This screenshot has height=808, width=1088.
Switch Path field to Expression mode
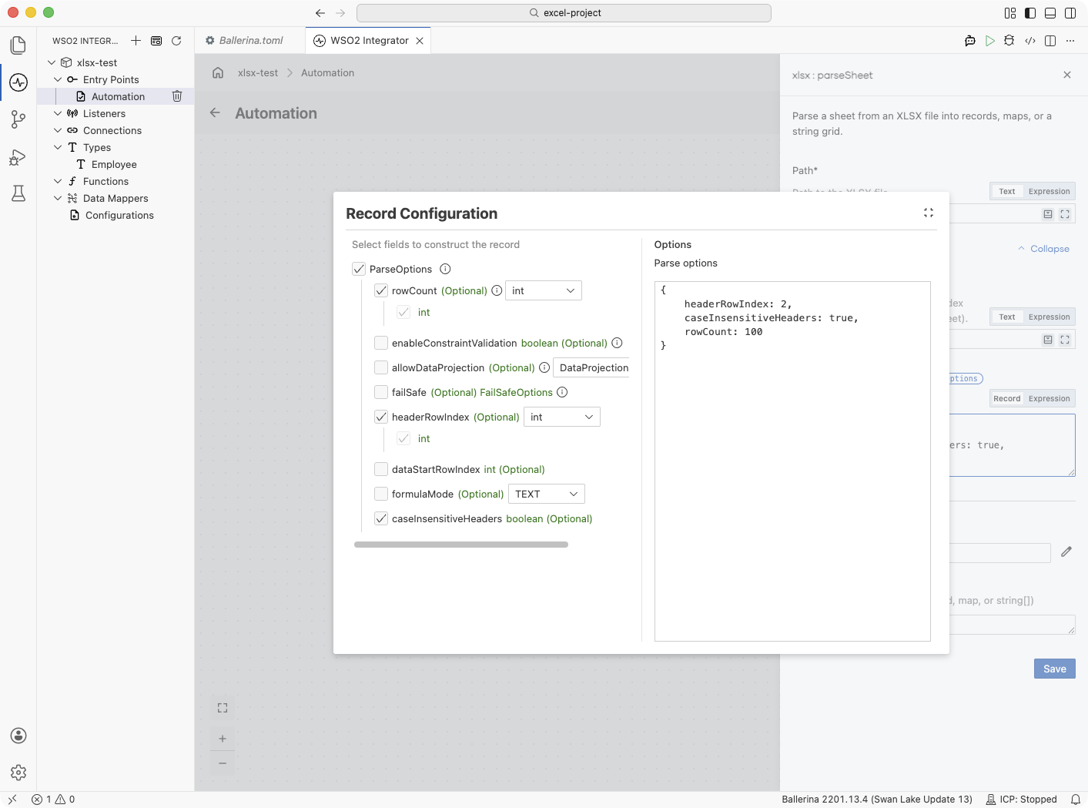coord(1049,191)
